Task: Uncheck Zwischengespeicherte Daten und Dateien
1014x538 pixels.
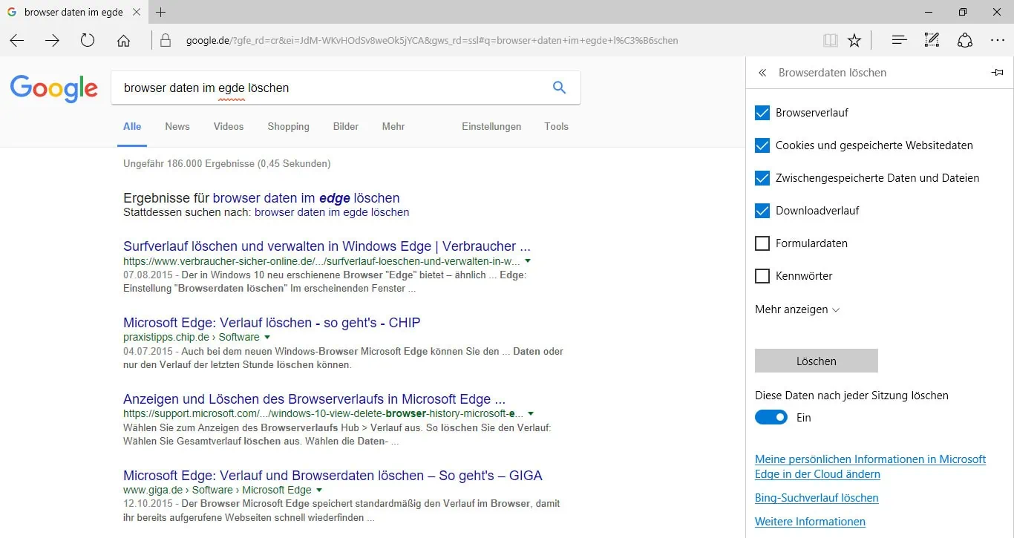Action: click(x=762, y=178)
